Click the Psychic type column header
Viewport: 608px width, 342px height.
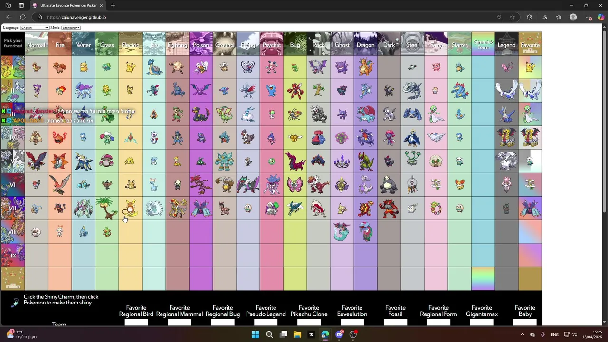pyautogui.click(x=272, y=44)
